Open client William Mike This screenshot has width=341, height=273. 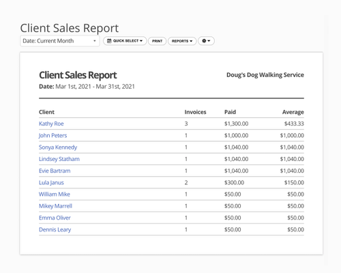coord(55,195)
